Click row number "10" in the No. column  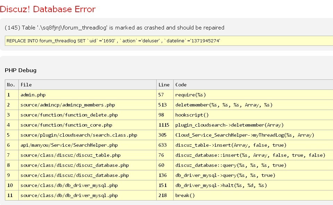pos(12,185)
